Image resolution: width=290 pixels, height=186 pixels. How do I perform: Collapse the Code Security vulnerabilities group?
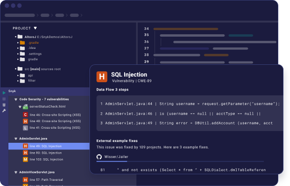click(x=16, y=100)
